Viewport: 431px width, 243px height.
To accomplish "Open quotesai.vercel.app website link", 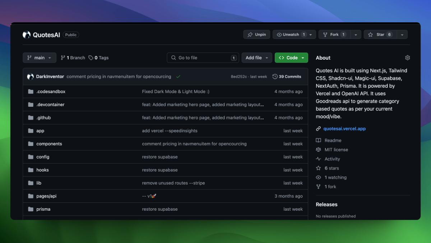I will (344, 129).
